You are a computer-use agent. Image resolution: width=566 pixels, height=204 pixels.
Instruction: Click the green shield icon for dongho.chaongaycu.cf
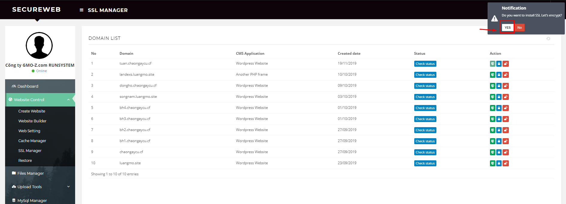coord(492,86)
